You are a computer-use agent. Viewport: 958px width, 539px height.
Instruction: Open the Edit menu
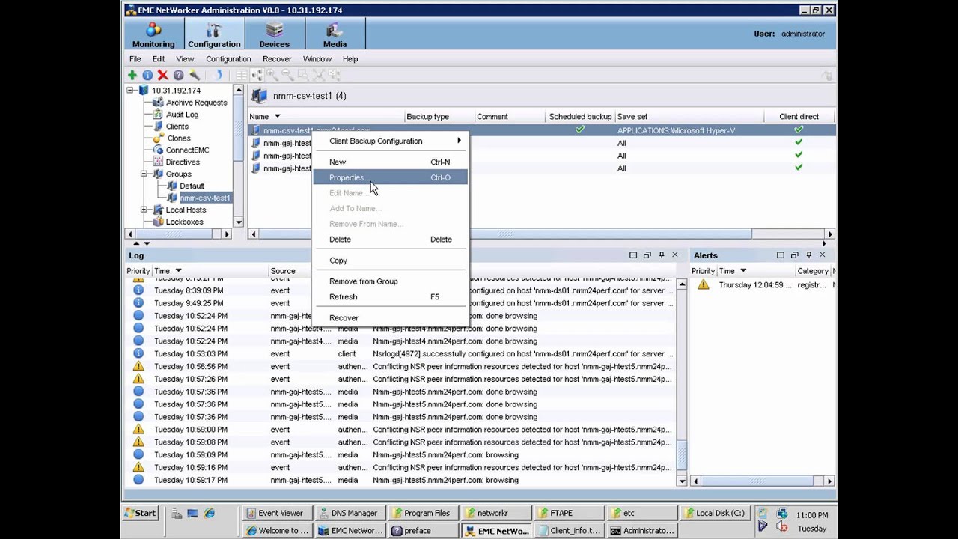(159, 59)
